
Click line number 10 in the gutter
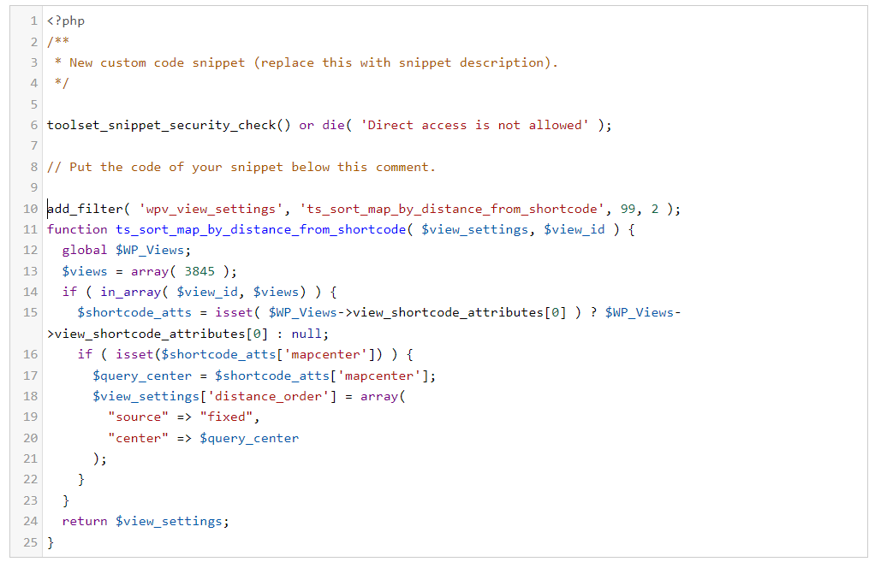click(x=31, y=209)
